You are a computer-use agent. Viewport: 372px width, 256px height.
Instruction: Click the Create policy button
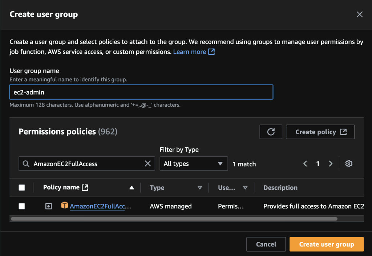click(x=320, y=132)
